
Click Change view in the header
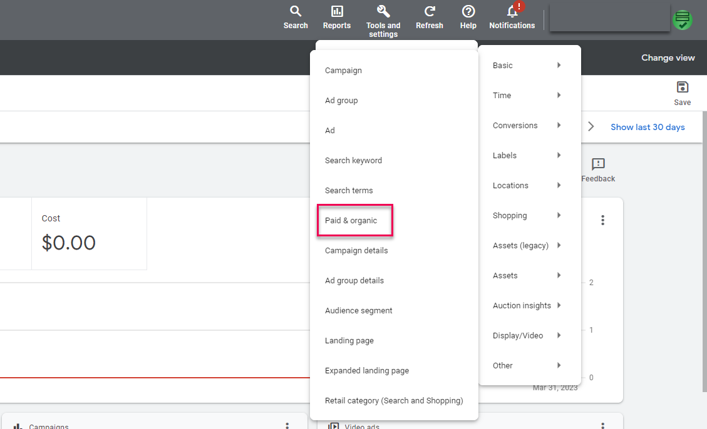tap(668, 57)
